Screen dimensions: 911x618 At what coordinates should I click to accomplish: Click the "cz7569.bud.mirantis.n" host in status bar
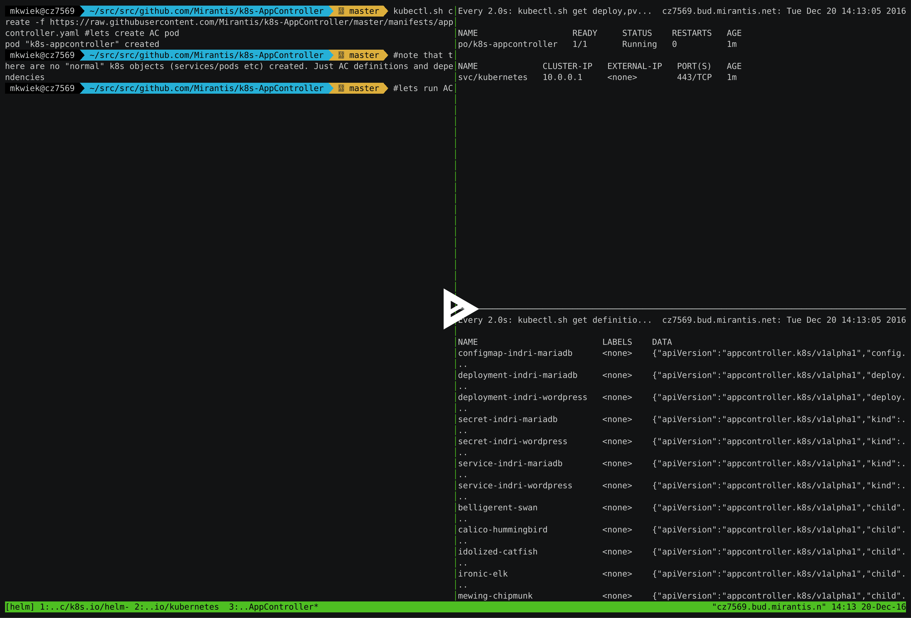(769, 607)
